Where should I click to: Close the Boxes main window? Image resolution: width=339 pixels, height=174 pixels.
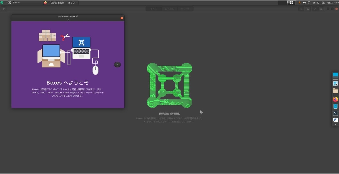336,9
